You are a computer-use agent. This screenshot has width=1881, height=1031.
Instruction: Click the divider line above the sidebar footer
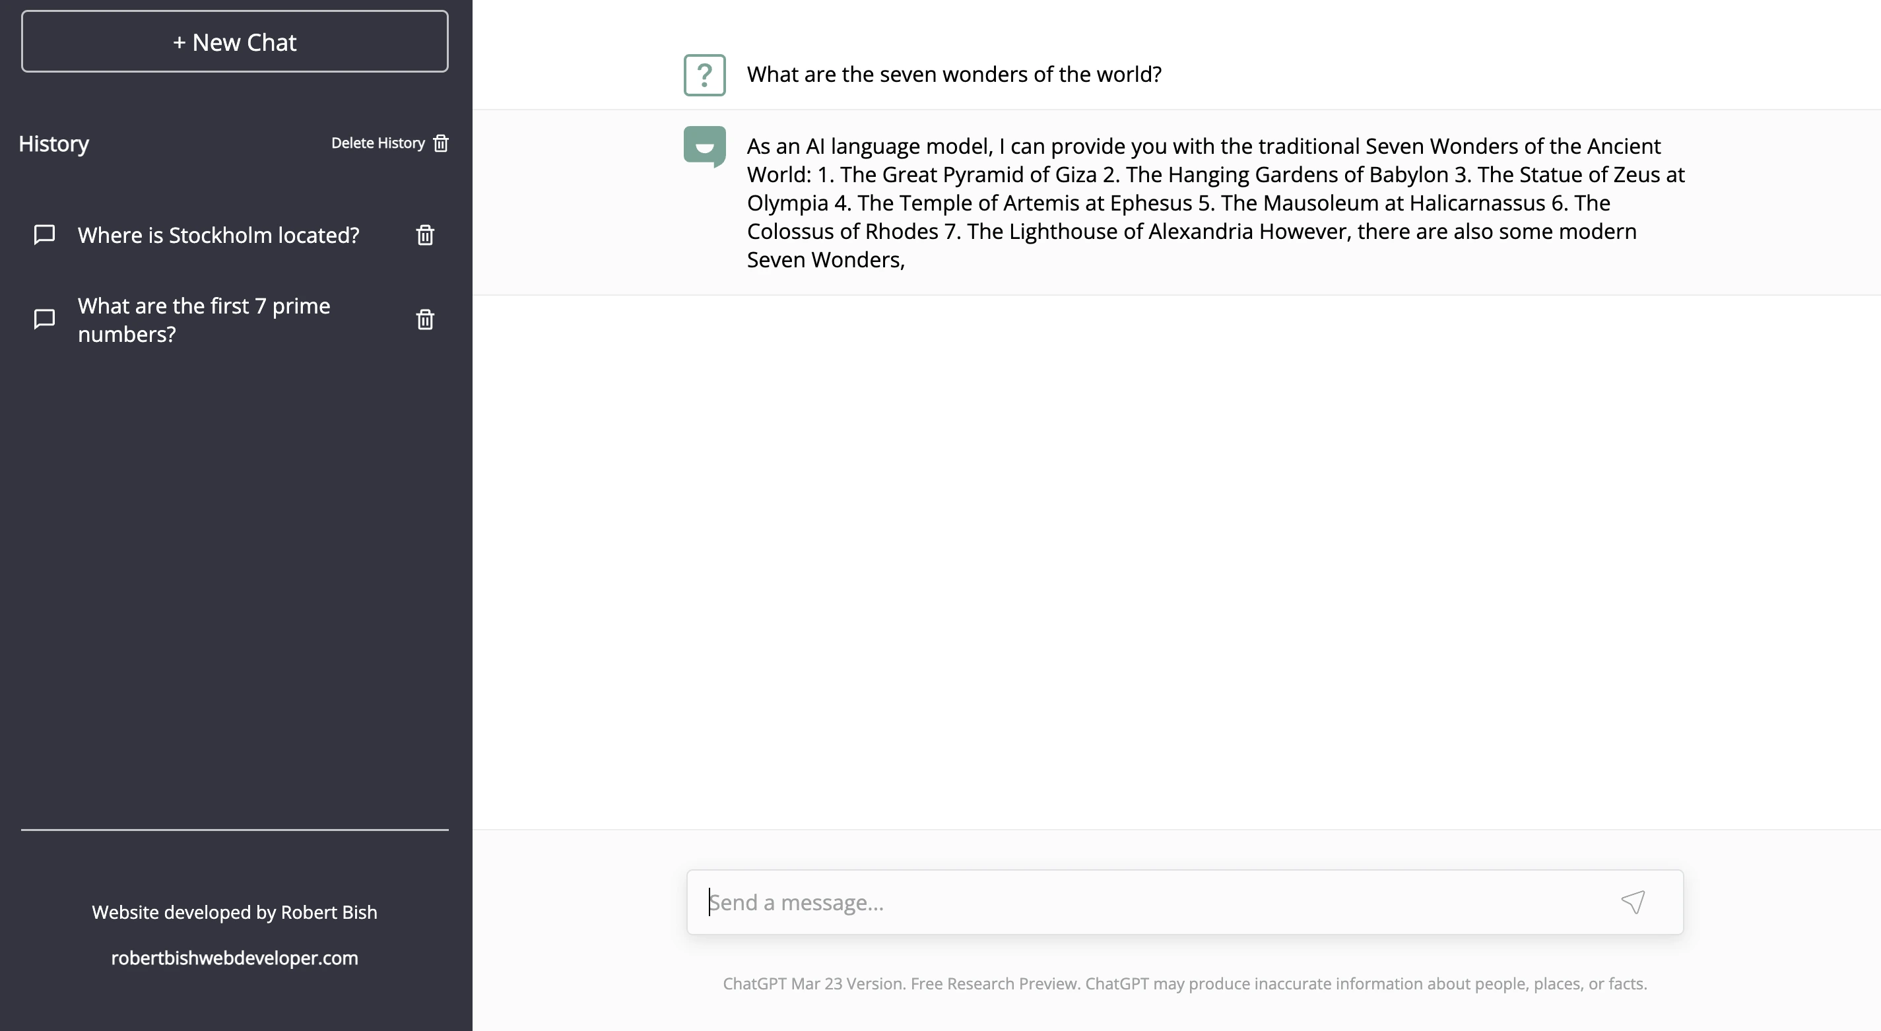234,830
